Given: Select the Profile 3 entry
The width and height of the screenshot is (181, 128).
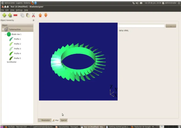Looking at the screenshot, I should click(17, 49).
